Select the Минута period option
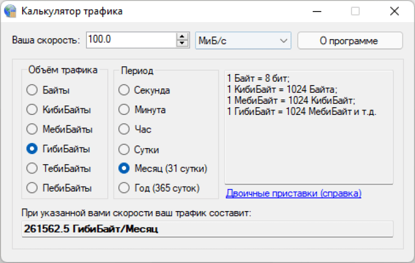This screenshot has height=263, width=415. pyautogui.click(x=124, y=109)
